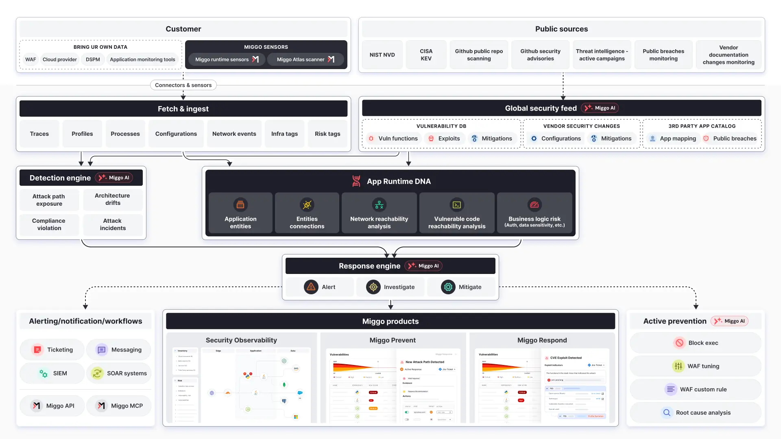This screenshot has height=439, width=781.
Task: Switch to the Miggo Respond tab
Action: click(542, 340)
